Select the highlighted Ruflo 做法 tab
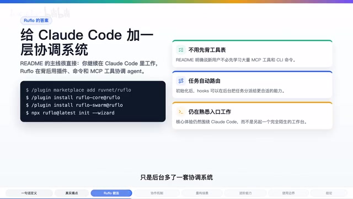 click(x=111, y=193)
